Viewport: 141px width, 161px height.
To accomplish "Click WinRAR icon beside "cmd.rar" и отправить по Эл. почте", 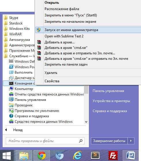I will [39, 59].
